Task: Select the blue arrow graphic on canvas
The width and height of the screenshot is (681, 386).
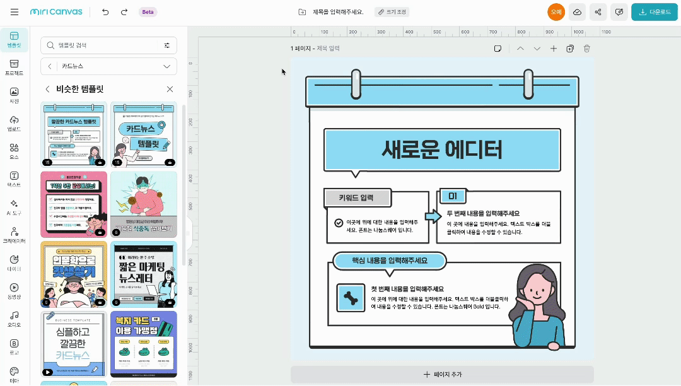Action: tap(433, 216)
